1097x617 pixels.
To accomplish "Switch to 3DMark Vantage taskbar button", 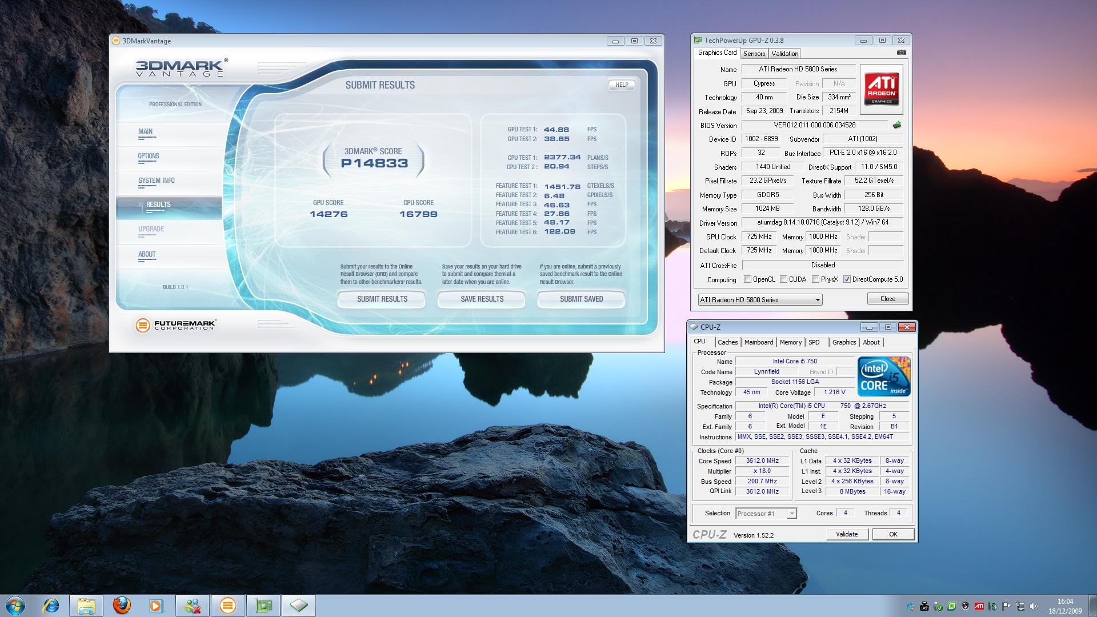I will click(x=228, y=606).
